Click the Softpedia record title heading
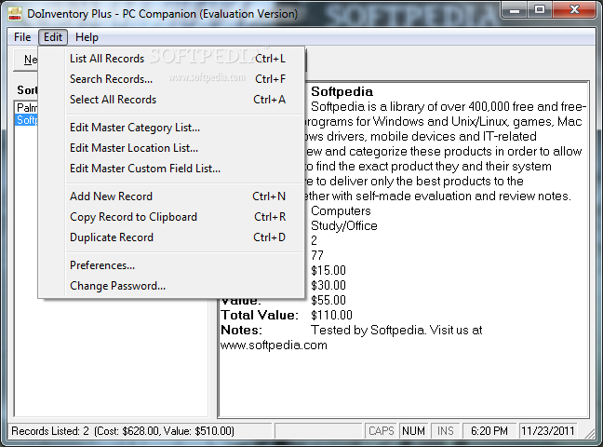This screenshot has width=603, height=447. click(x=342, y=91)
